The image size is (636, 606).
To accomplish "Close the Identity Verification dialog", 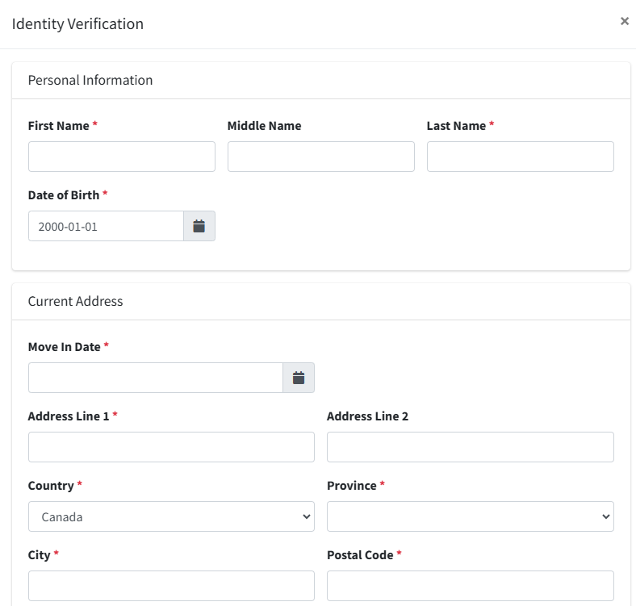I will [624, 21].
